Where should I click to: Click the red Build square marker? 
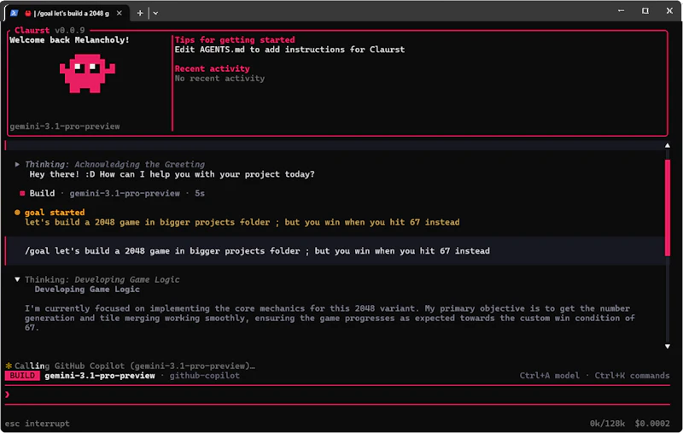tap(22, 193)
